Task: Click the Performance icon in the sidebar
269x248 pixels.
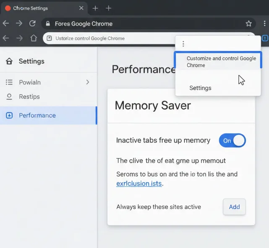Action: coord(9,116)
